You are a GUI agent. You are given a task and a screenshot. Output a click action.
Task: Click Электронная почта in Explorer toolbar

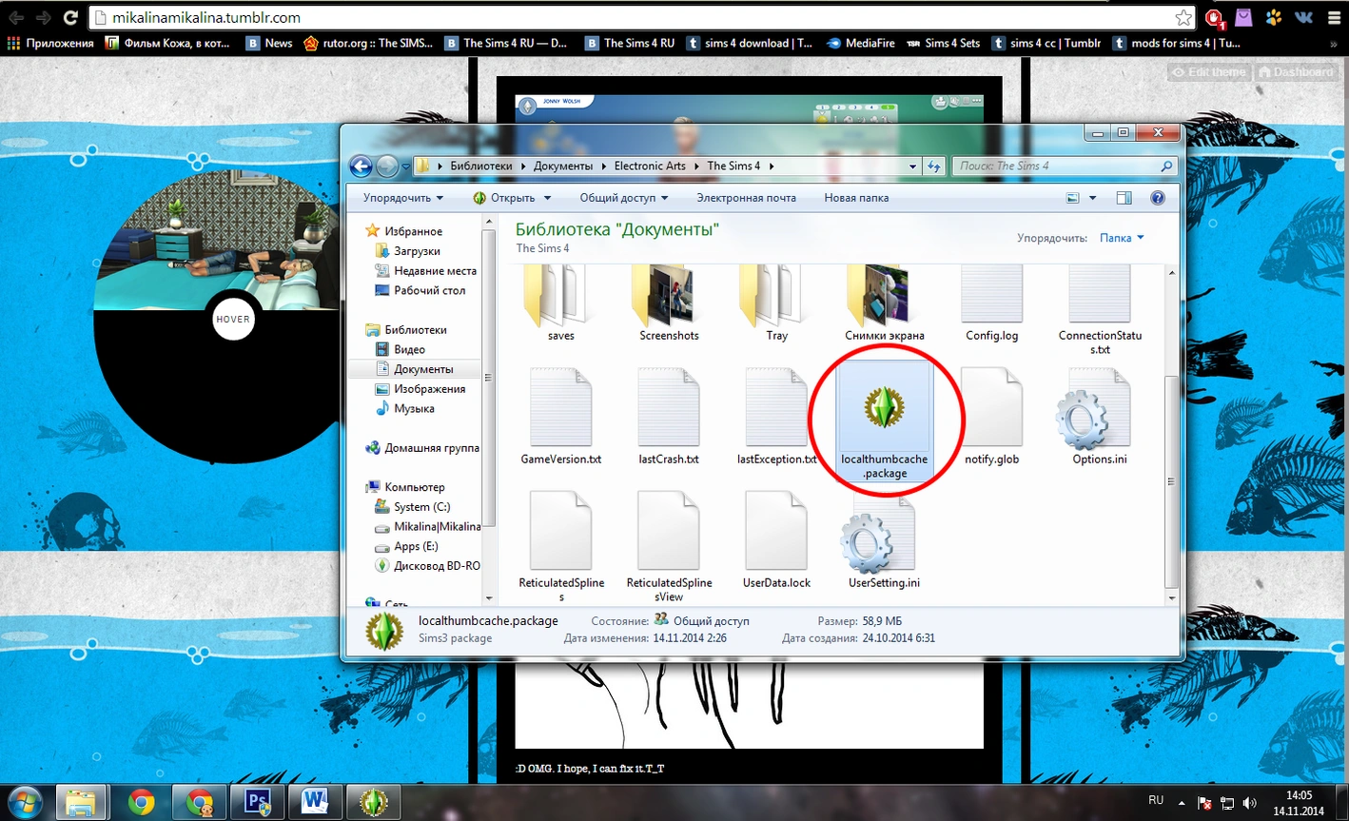tap(746, 198)
